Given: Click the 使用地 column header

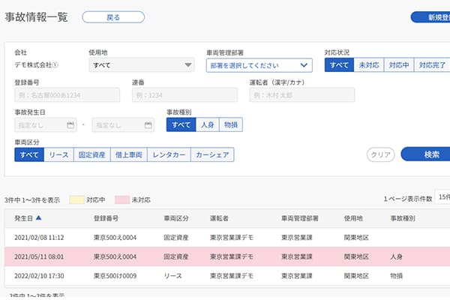Looking at the screenshot, I should [353, 218].
